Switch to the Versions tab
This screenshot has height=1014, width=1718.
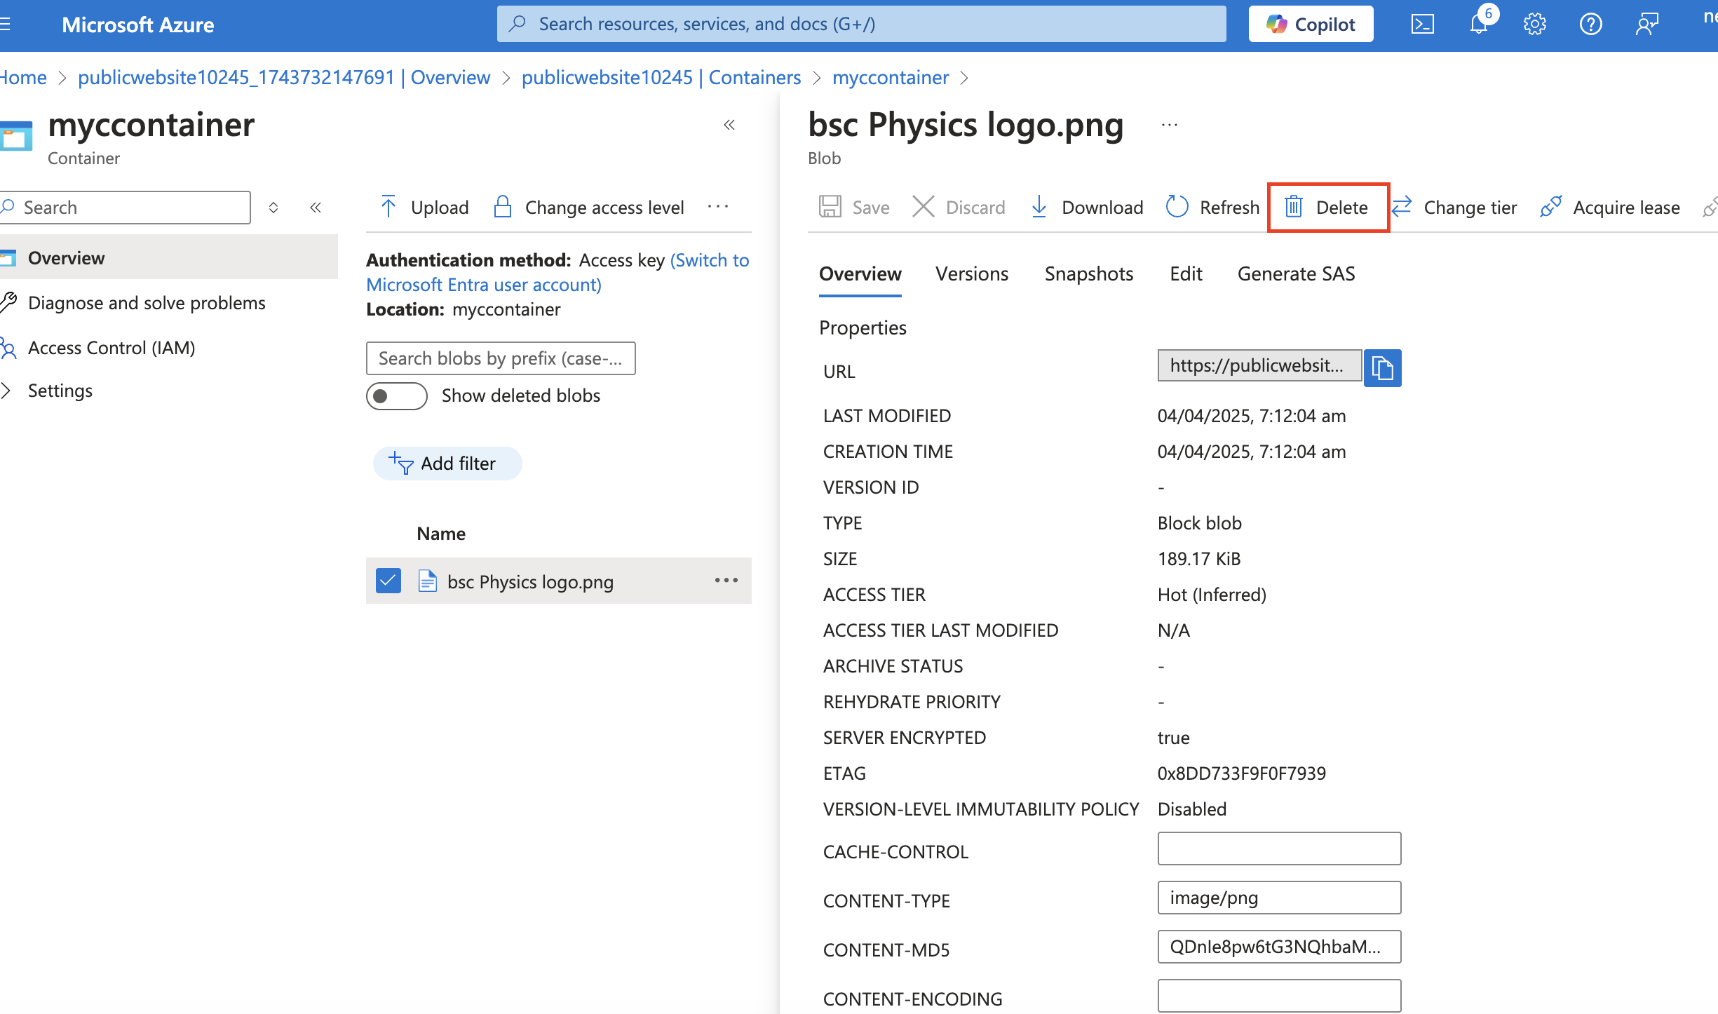pos(971,274)
